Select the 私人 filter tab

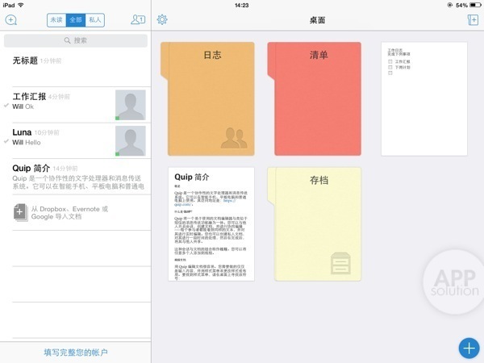pyautogui.click(x=95, y=20)
